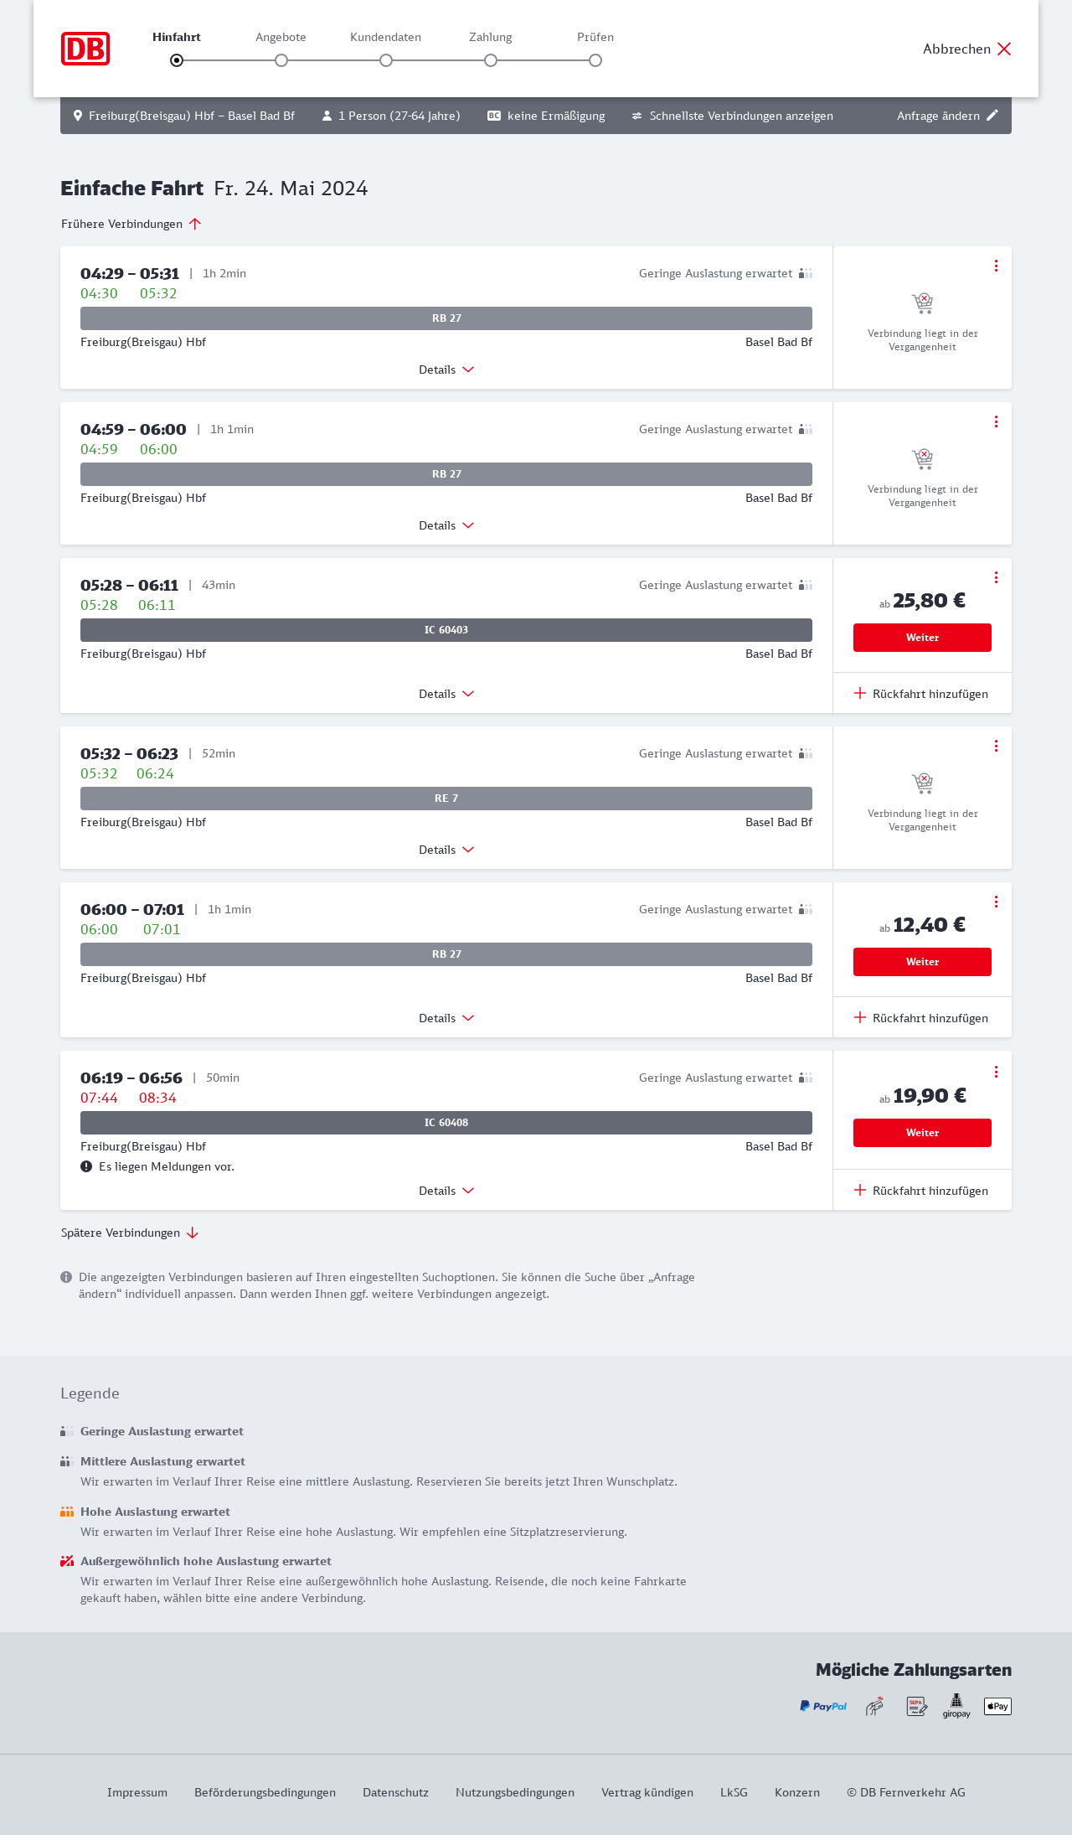Expand Details for IC 60403 connection
Viewport: 1072px width, 1835px height.
pyautogui.click(x=446, y=694)
